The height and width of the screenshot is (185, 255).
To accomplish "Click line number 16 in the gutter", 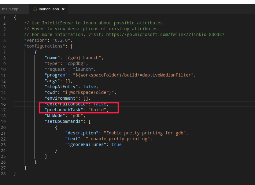I will (x=4, y=104).
